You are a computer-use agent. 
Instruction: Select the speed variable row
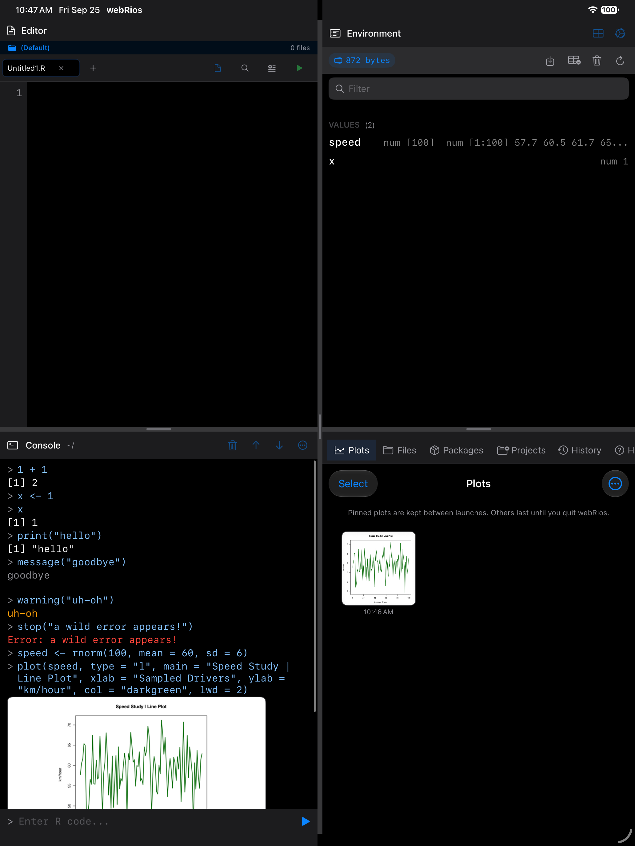tap(478, 142)
